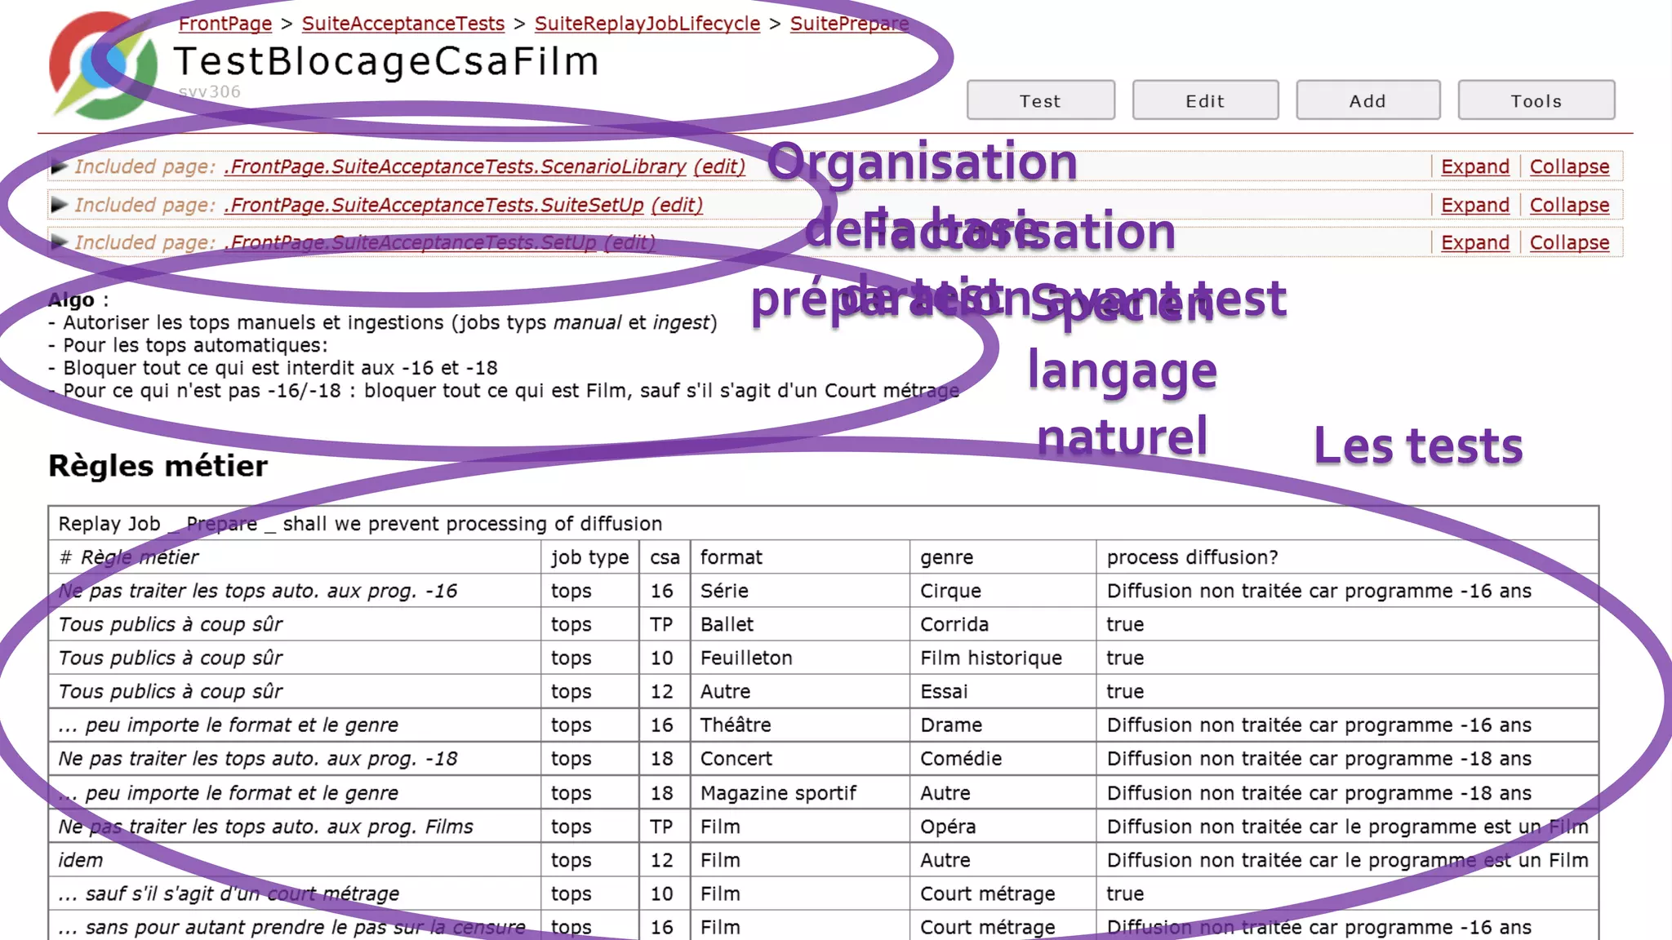Open the .FrontPage.SuiteAcceptanceTests.SuiteSetUp link
Image resolution: width=1672 pixels, height=940 pixels.
(x=434, y=205)
